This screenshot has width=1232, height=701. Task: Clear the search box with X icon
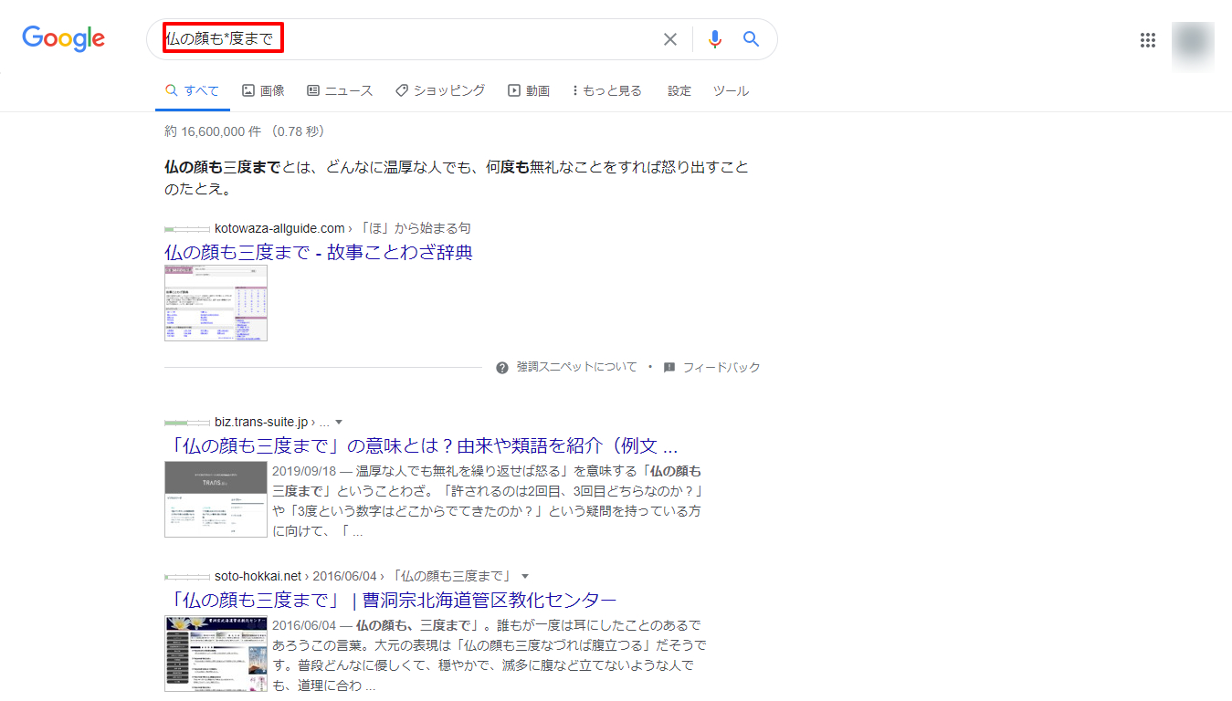point(670,39)
